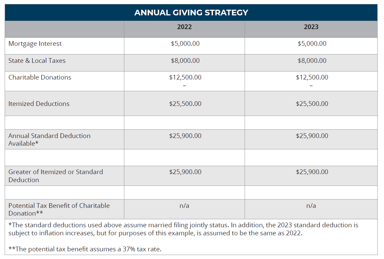This screenshot has width=384, height=259.
Task: Select 2022 standard deduction $25,900.00 cell
Action: 185,136
